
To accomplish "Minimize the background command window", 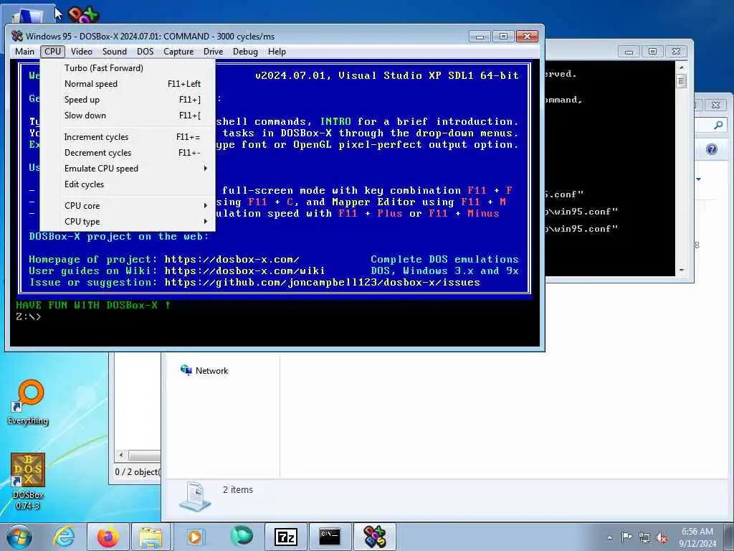I will coord(629,51).
